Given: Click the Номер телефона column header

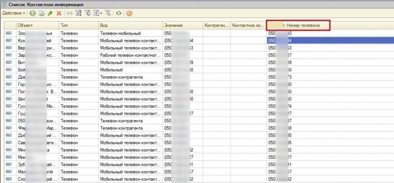Looking at the screenshot, I should click(x=299, y=25).
